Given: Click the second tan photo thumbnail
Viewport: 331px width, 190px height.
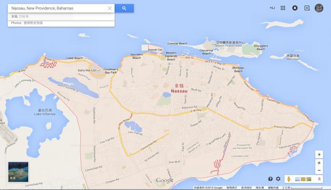Looking at the screenshot, I should coord(303,179).
